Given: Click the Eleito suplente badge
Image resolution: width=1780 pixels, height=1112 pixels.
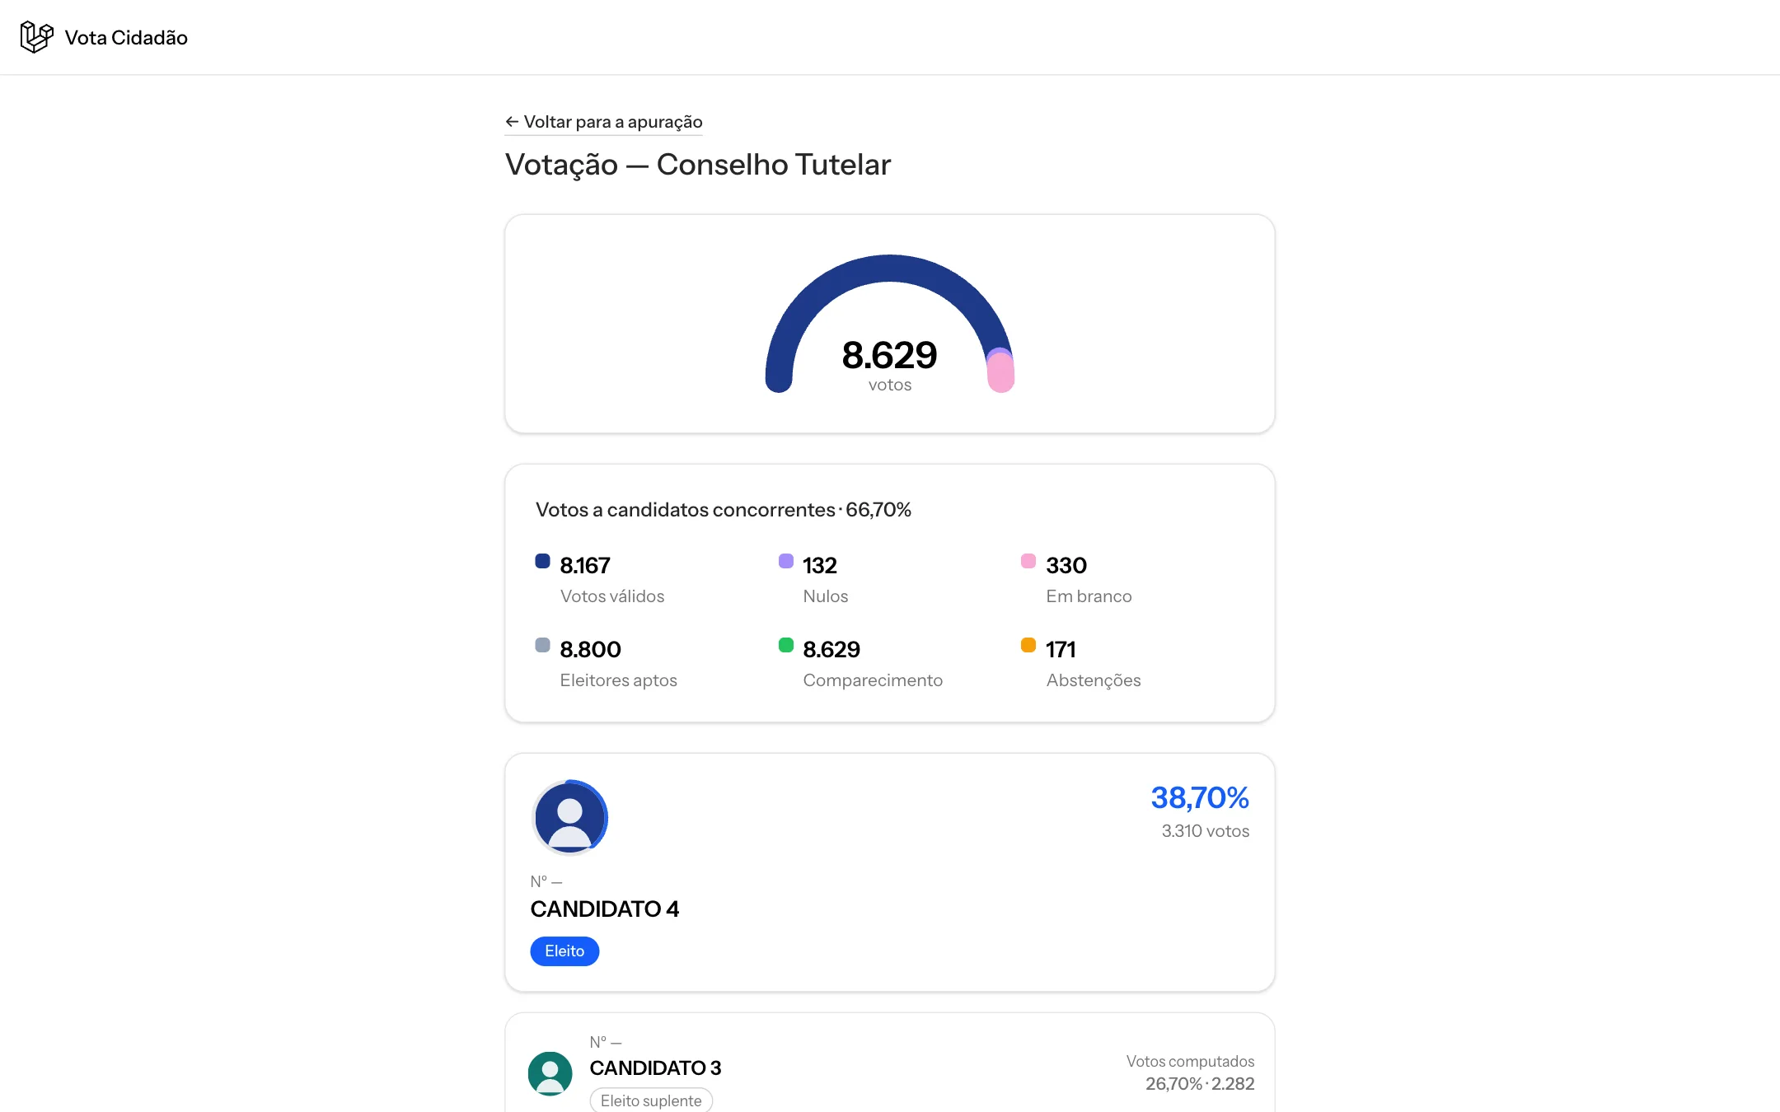Looking at the screenshot, I should [651, 1101].
